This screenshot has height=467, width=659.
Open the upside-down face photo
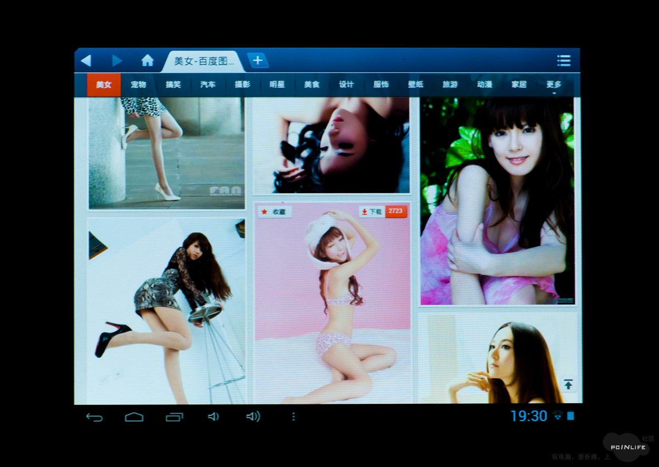click(332, 145)
